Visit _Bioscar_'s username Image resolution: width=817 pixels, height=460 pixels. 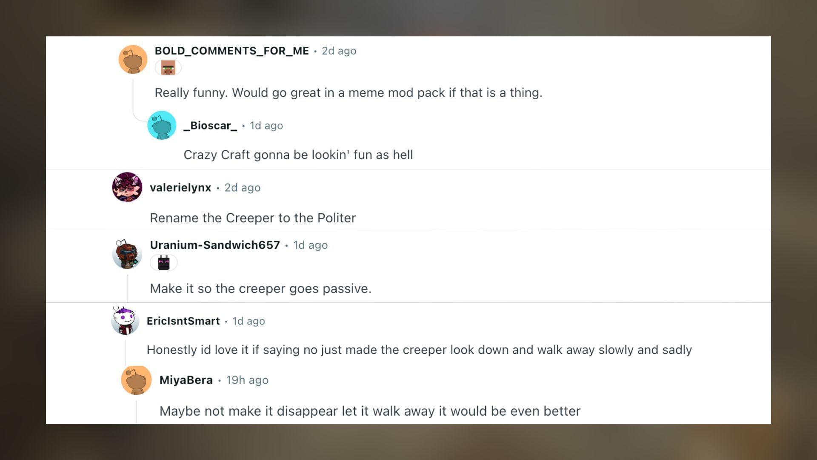[x=209, y=126]
